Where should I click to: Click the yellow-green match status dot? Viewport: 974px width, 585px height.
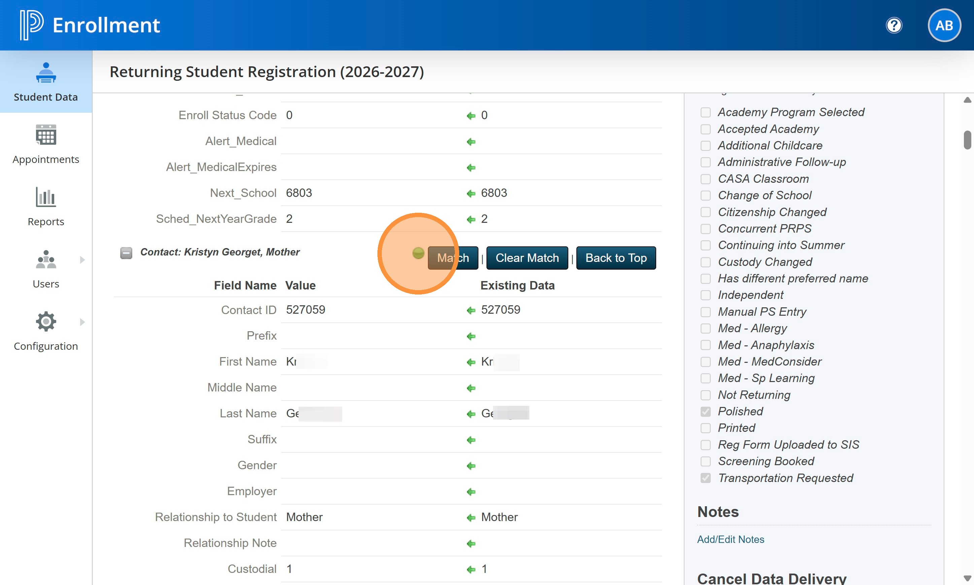coord(418,253)
